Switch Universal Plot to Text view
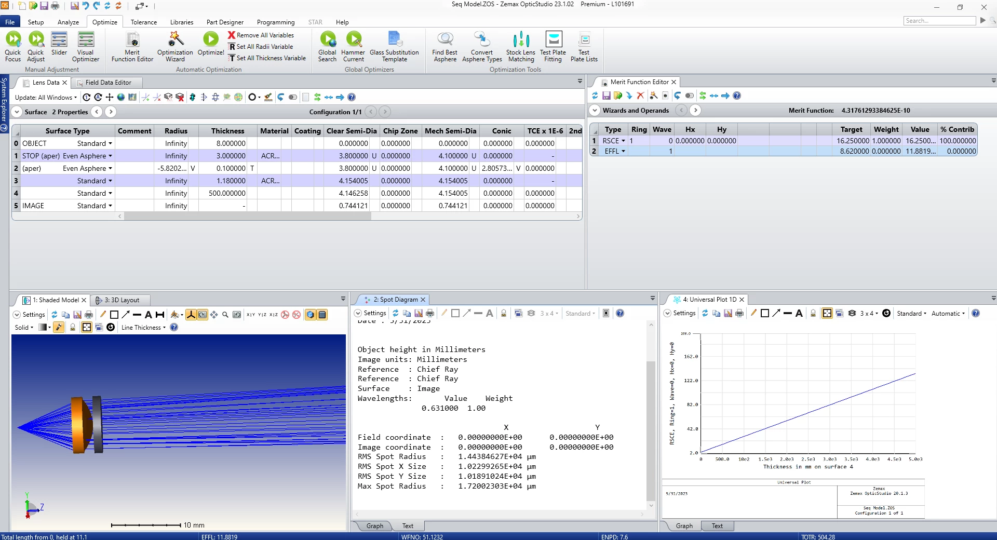 [717, 526]
